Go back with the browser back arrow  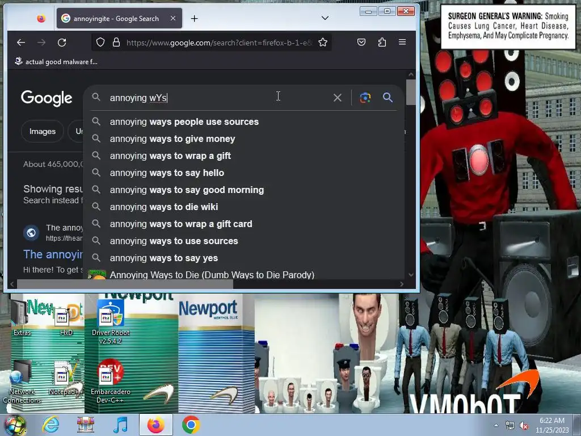(x=21, y=43)
